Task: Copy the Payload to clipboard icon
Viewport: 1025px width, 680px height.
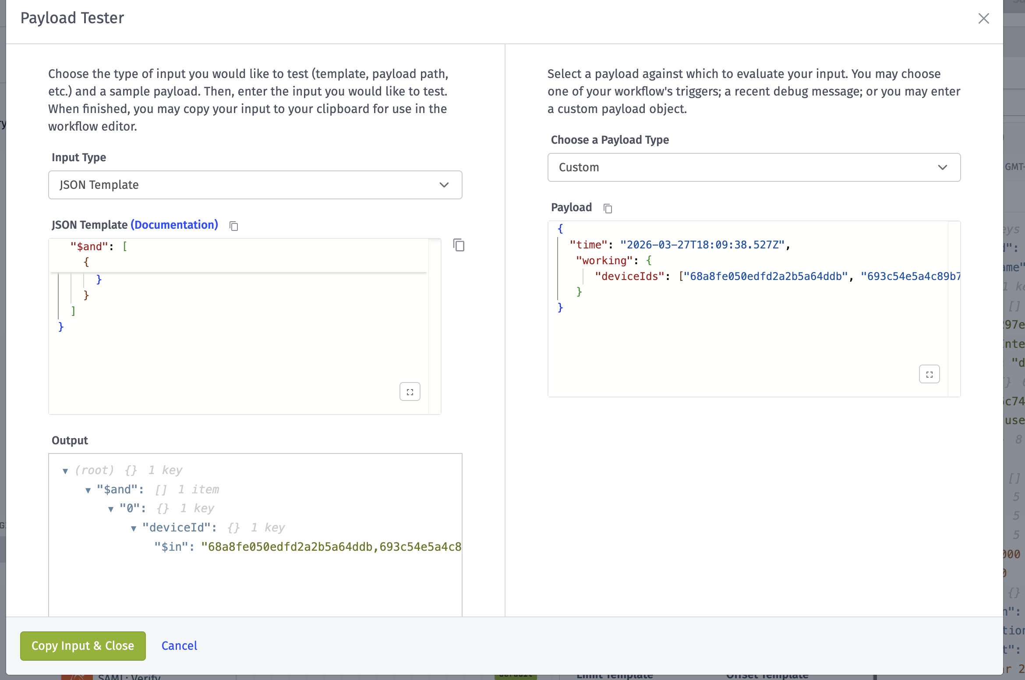Action: 608,208
